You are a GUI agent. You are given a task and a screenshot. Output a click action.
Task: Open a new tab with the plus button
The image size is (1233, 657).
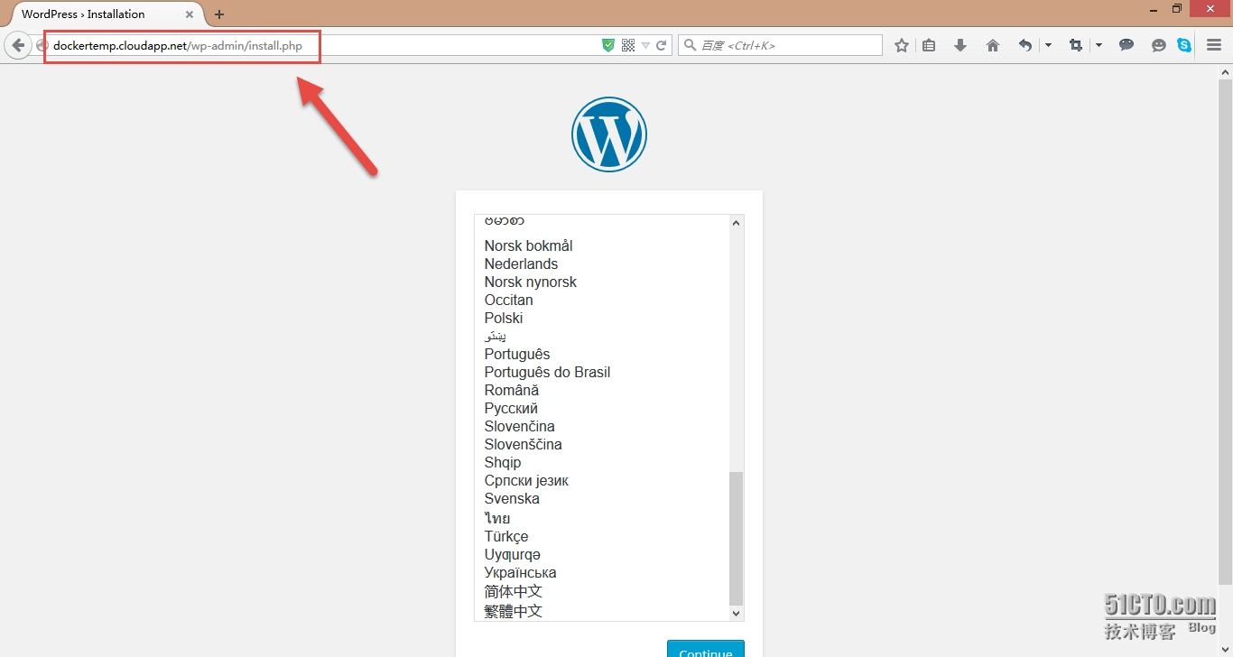pyautogui.click(x=219, y=14)
